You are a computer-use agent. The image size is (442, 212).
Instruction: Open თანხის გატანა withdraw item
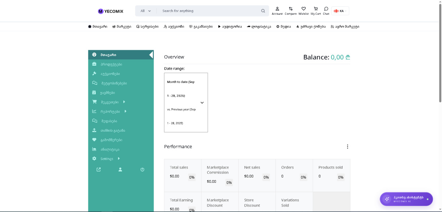click(x=121, y=131)
